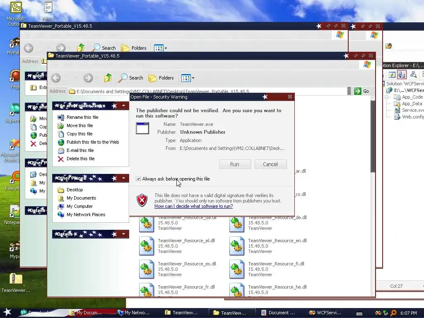Click the star Start button on taskbar
The height and width of the screenshot is (318, 424).
point(7,312)
